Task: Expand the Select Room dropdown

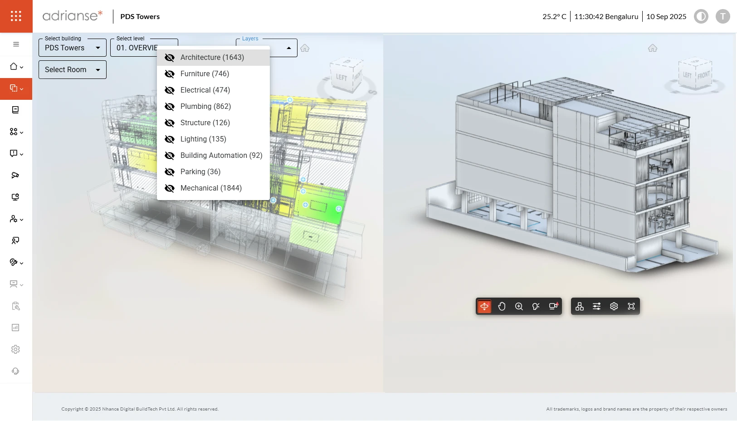Action: click(73, 69)
